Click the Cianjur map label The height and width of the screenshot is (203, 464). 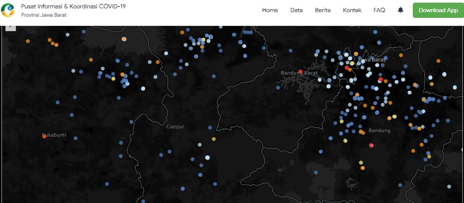click(175, 126)
